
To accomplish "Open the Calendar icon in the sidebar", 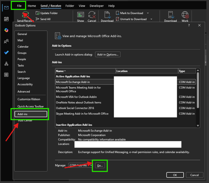I will tap(6, 19).
